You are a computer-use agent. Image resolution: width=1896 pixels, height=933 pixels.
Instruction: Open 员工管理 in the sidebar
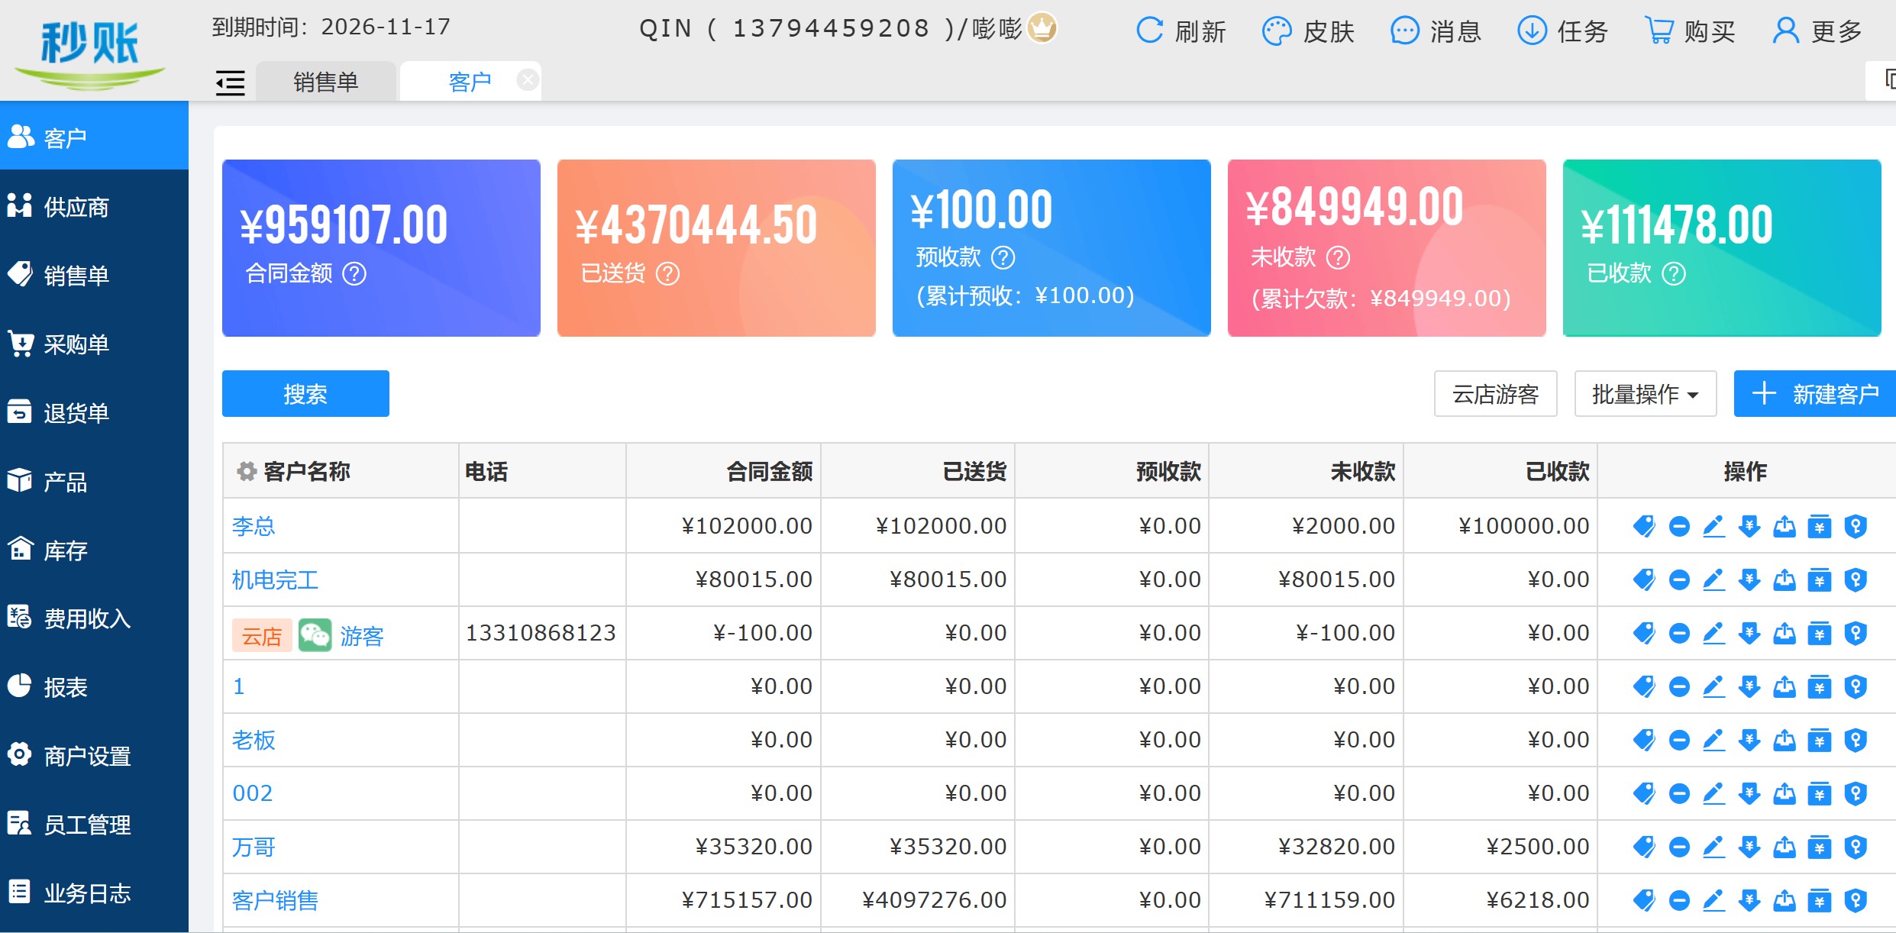(x=94, y=825)
